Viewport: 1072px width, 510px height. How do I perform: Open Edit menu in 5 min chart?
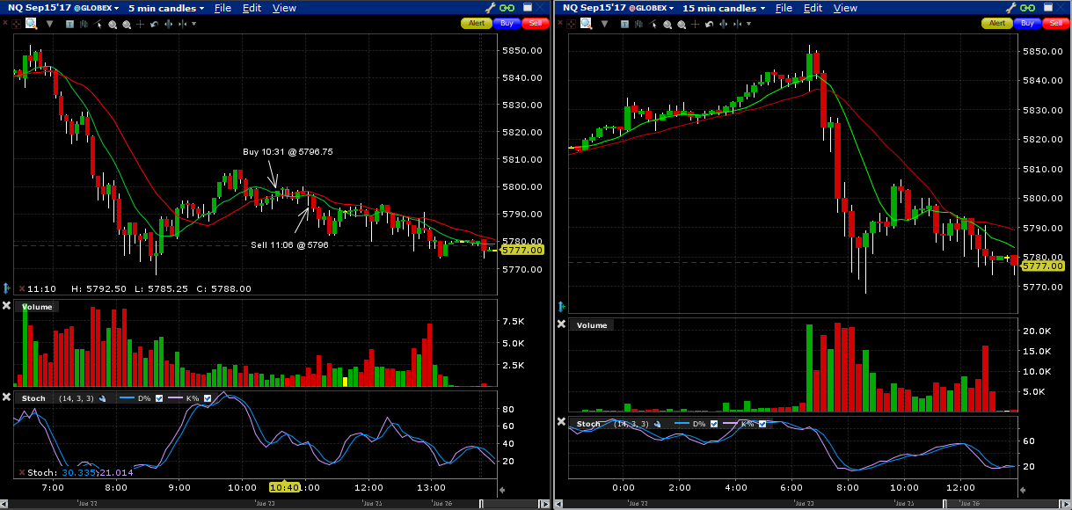click(252, 8)
